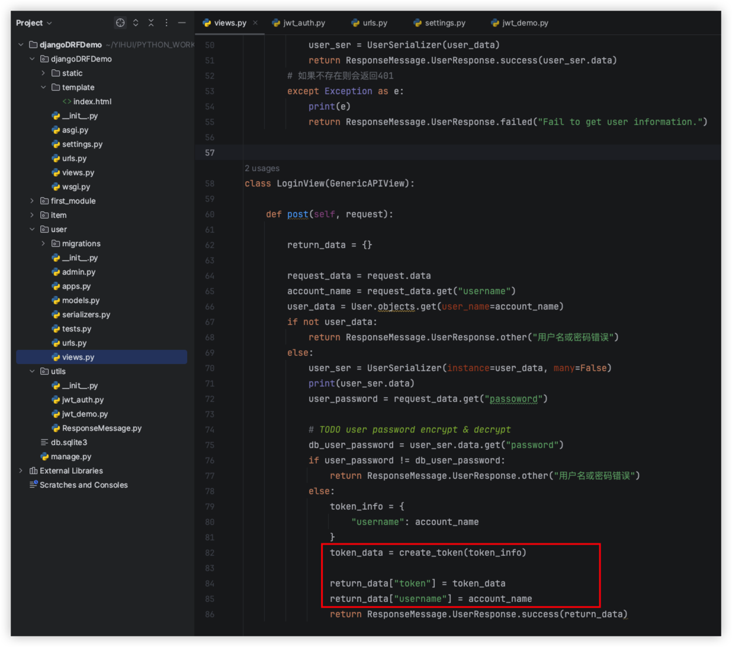
Task: Switch to the jwt_auth.py tab
Action: click(x=304, y=23)
